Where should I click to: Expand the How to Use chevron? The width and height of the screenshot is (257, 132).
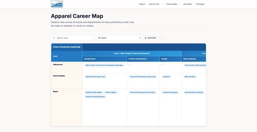click(163, 4)
